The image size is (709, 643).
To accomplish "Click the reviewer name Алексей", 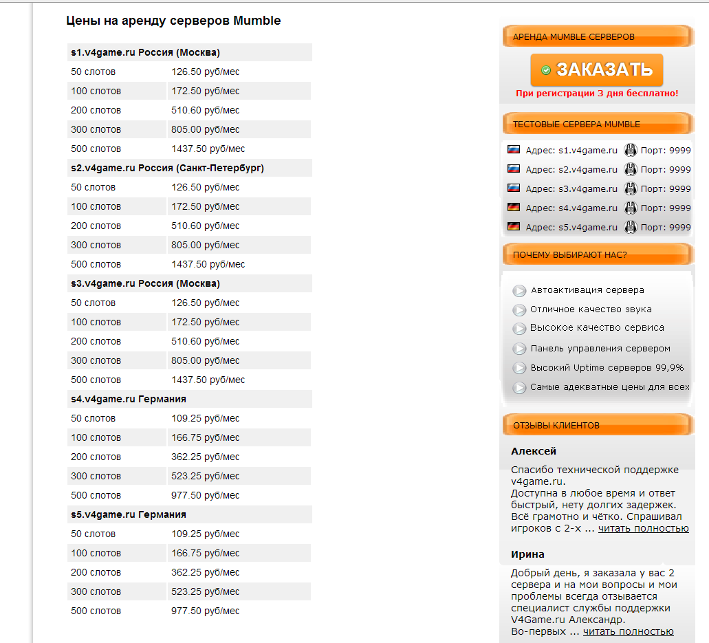I will [x=534, y=451].
